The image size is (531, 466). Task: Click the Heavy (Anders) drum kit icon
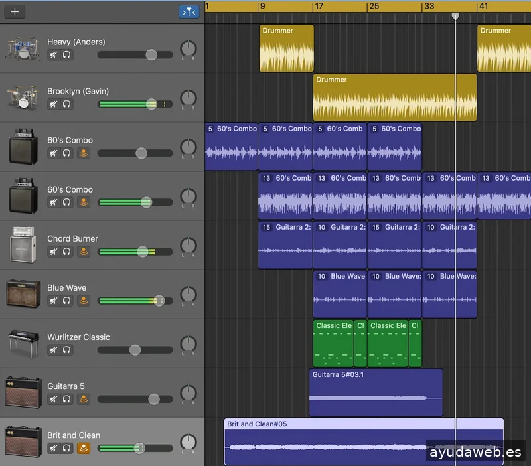pos(23,48)
